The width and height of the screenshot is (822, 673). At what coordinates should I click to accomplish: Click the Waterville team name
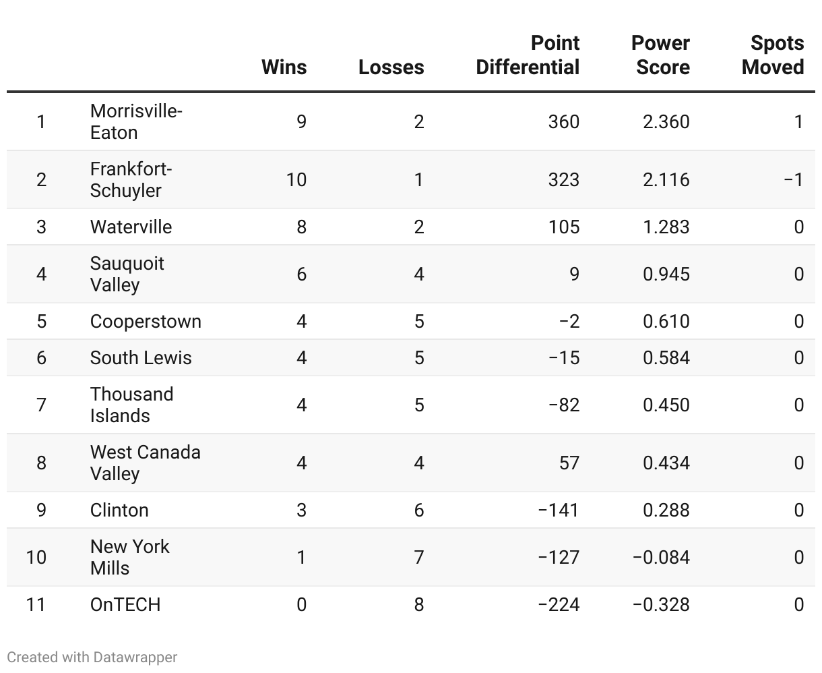click(131, 227)
